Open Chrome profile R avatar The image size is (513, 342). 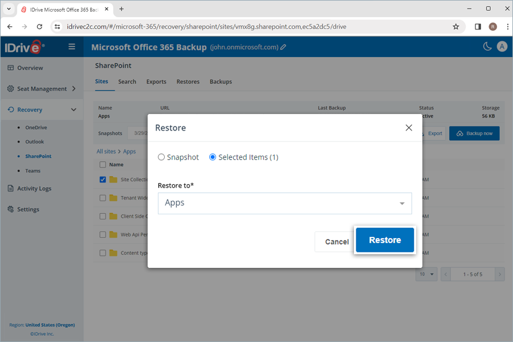pos(492,27)
